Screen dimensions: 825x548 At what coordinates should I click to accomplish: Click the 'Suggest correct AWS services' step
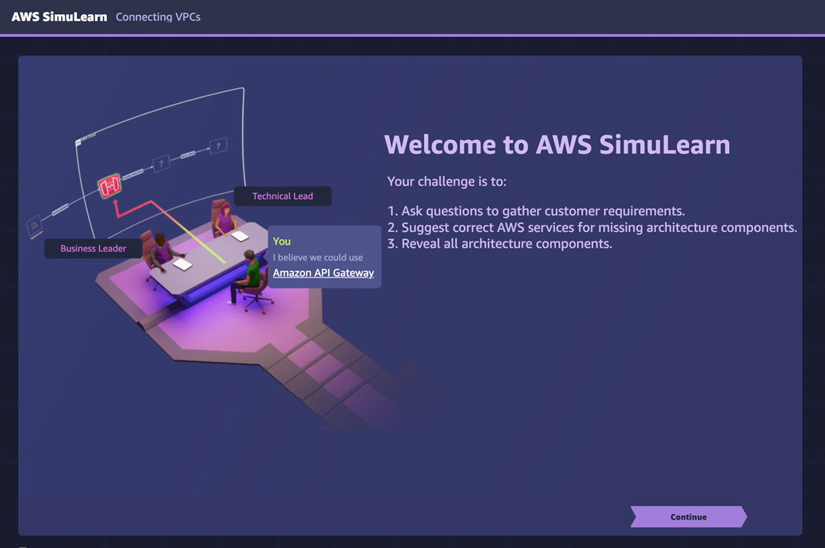591,227
